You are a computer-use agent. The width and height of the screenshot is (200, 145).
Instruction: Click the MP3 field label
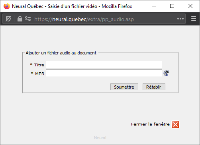pyautogui.click(x=39, y=73)
